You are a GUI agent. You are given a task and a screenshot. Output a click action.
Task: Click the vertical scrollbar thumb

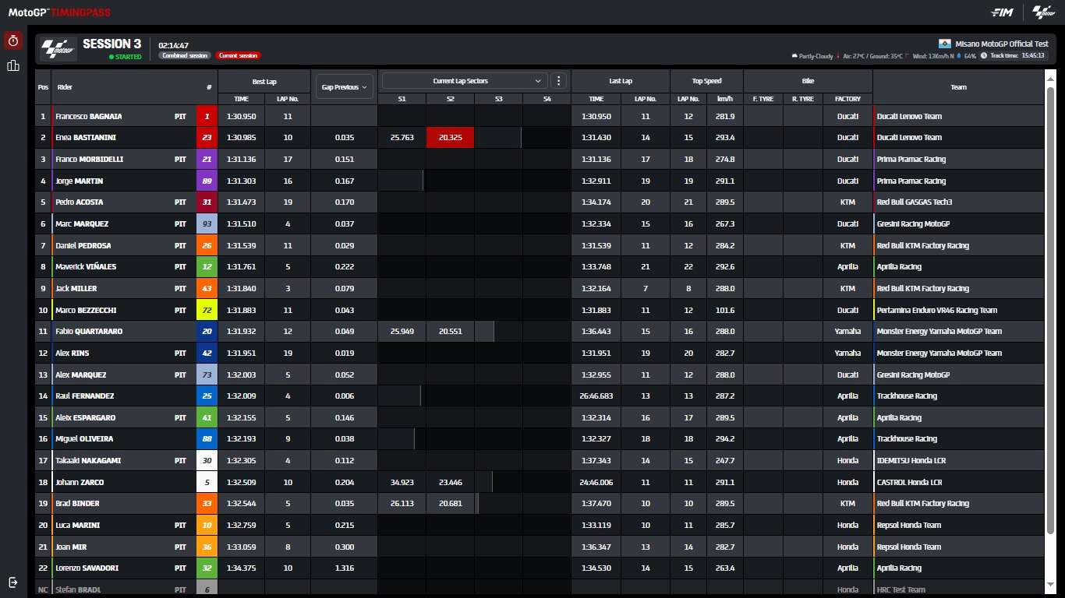tap(1049, 309)
